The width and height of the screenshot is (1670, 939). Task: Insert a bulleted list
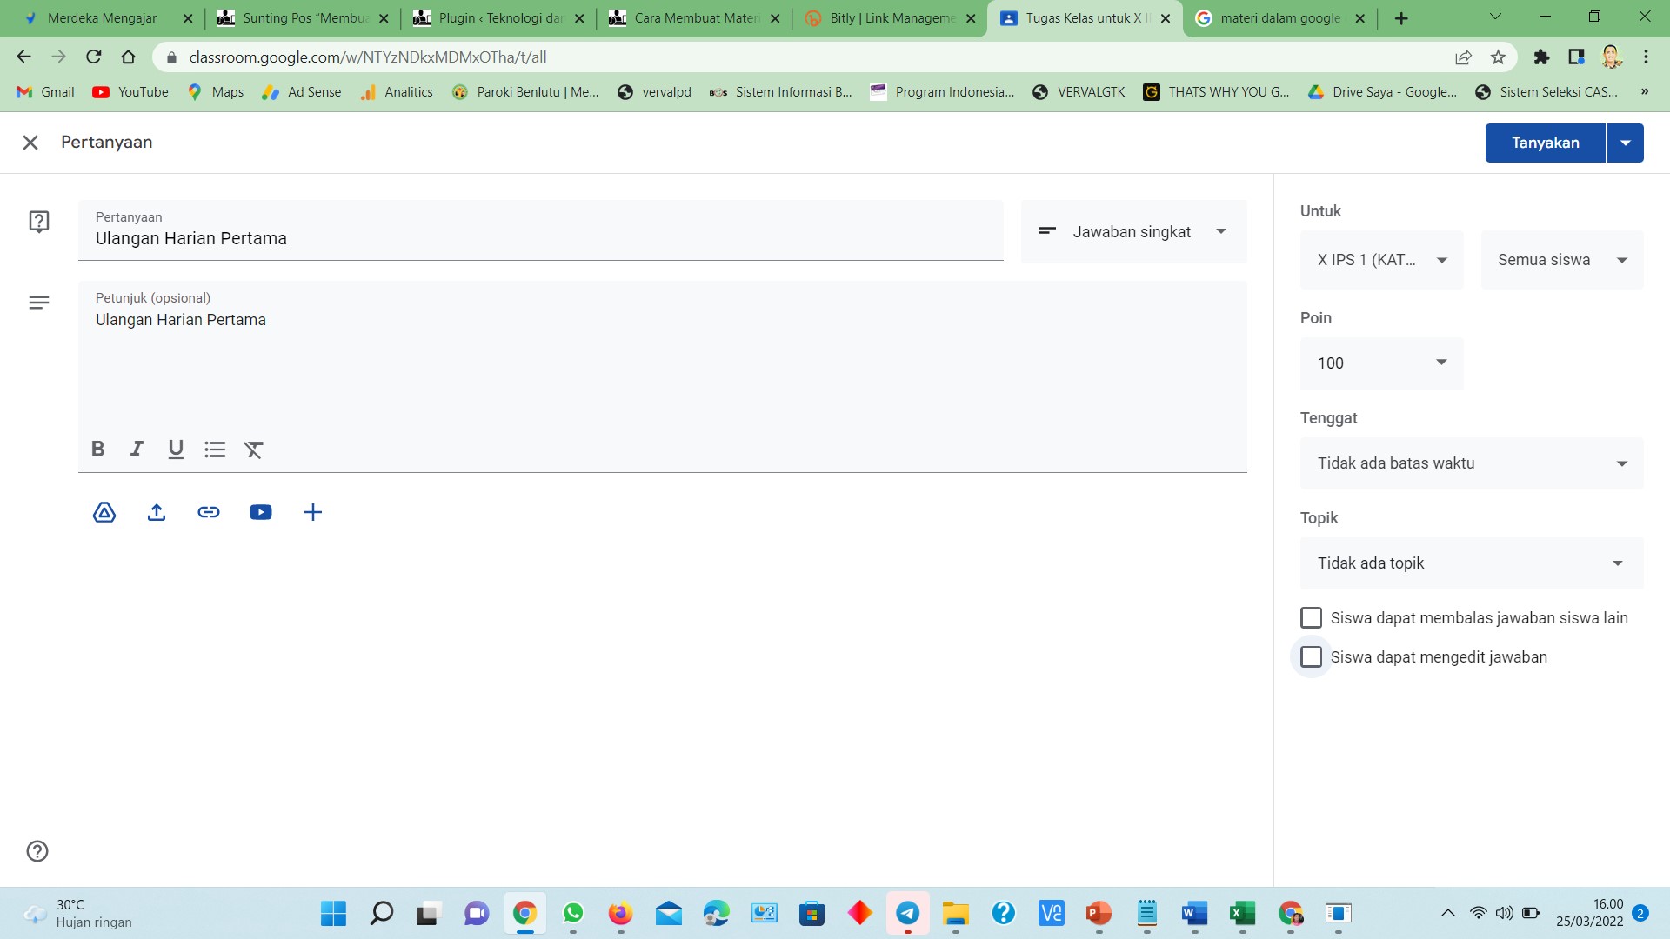215,449
